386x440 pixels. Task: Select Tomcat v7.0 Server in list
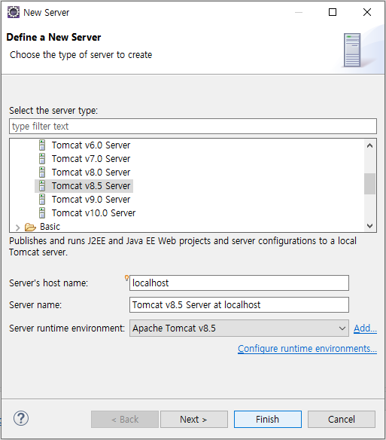click(x=91, y=158)
